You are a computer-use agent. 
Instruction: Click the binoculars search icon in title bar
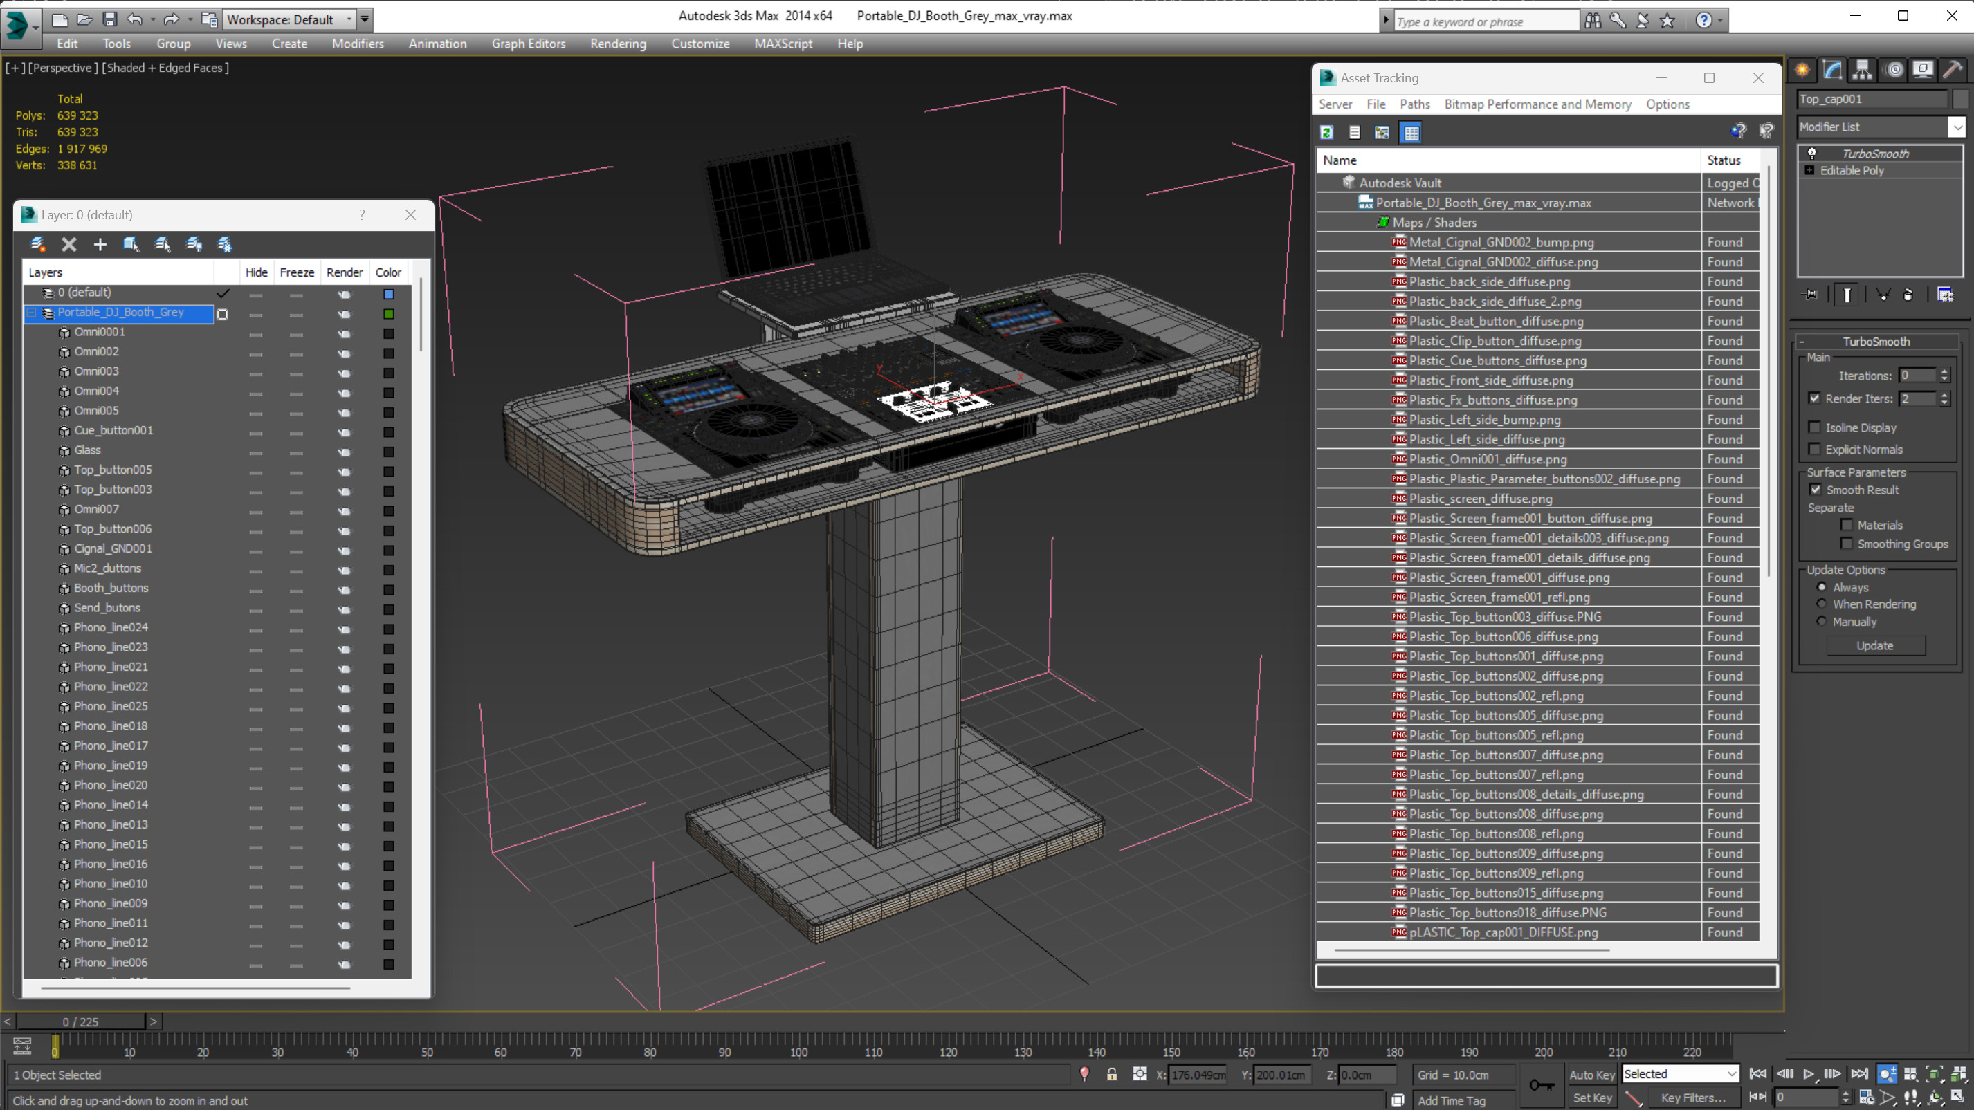[1592, 21]
